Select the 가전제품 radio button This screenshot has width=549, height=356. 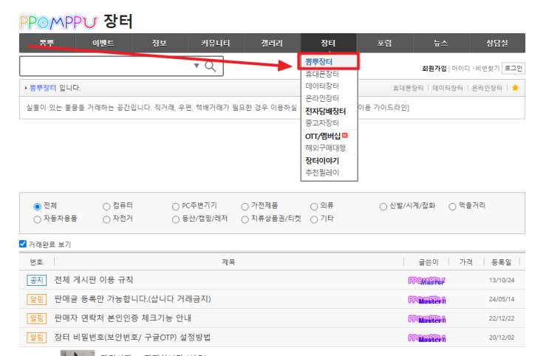point(245,207)
